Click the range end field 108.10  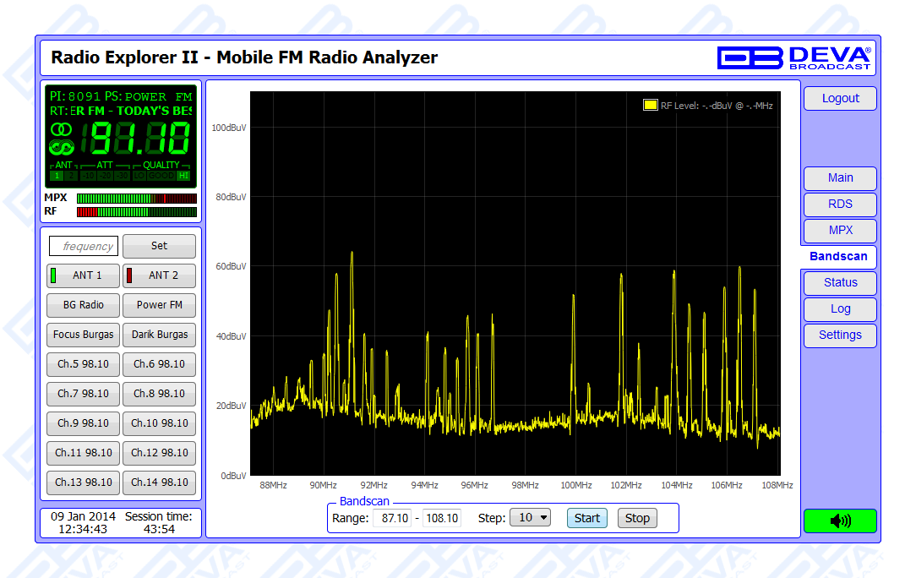click(442, 518)
